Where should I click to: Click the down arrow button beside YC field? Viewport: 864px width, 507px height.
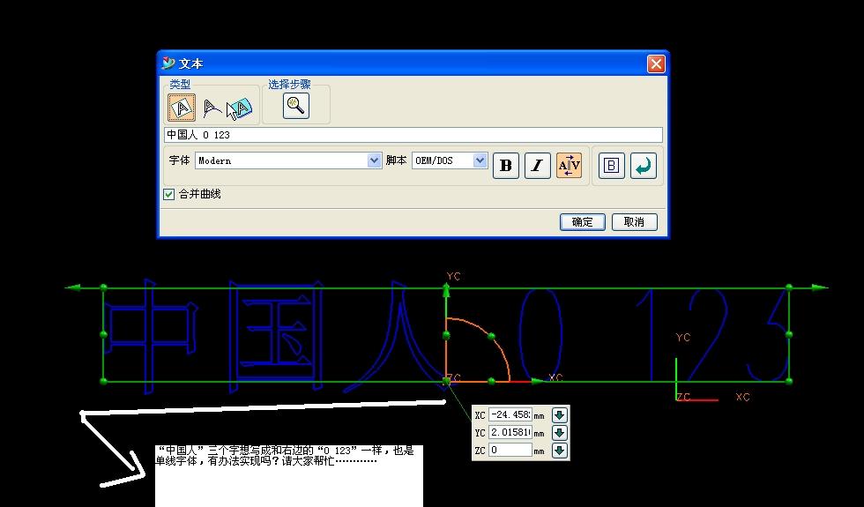click(559, 433)
